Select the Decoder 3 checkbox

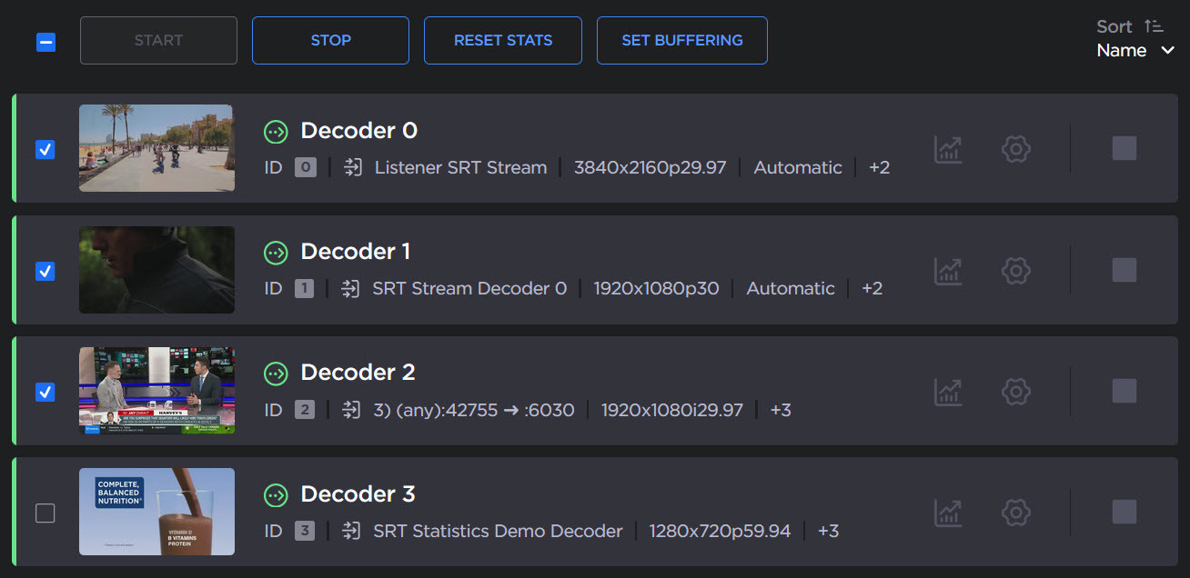pos(45,513)
